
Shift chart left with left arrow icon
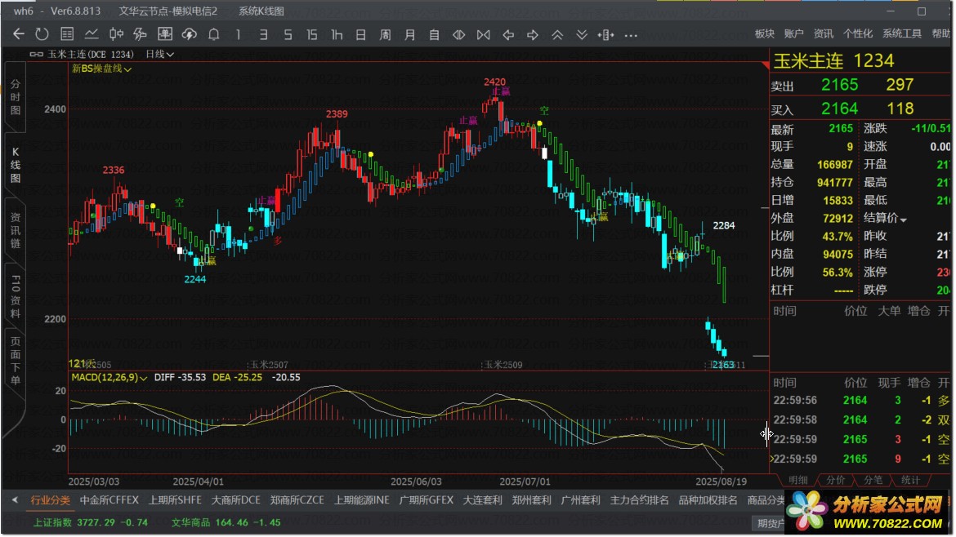coord(508,35)
